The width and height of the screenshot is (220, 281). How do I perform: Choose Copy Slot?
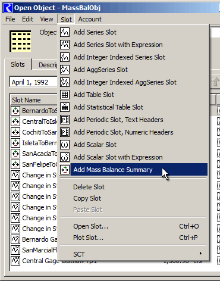click(x=134, y=198)
